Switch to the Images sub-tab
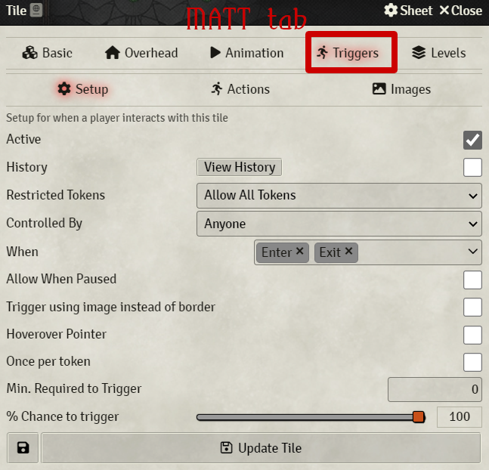 (401, 89)
